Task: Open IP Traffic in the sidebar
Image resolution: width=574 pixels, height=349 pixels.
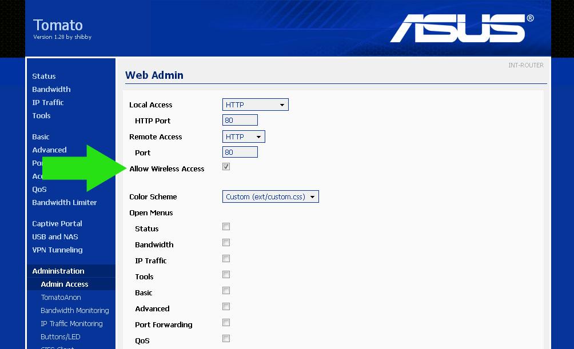Action: [x=48, y=102]
